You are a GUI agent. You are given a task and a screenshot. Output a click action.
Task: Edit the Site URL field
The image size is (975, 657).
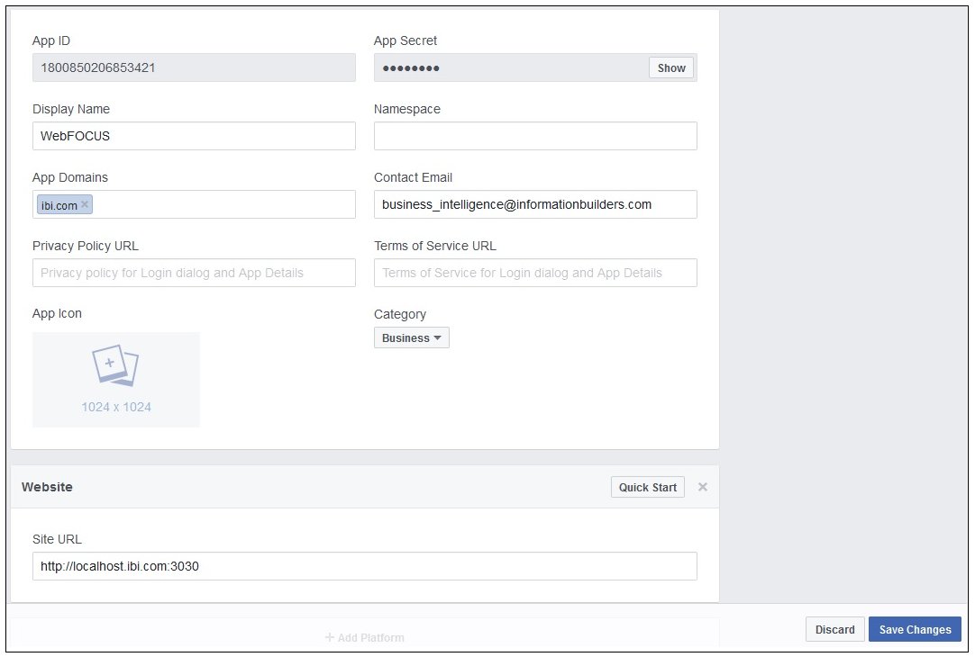point(364,566)
